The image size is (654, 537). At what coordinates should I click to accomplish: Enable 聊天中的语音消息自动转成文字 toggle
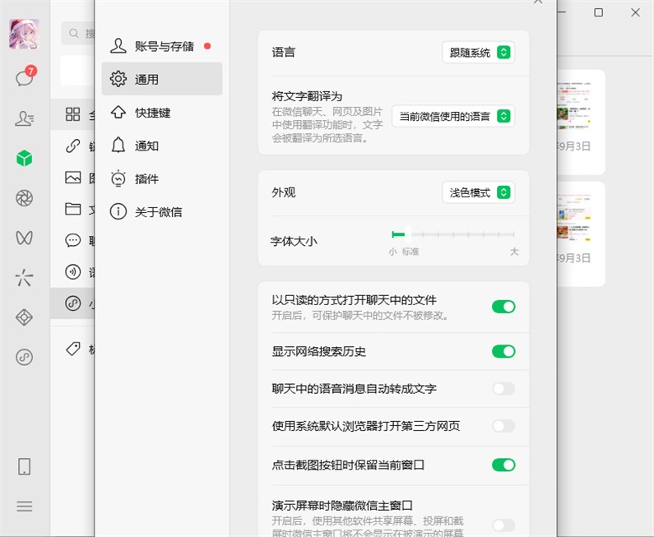click(x=503, y=389)
